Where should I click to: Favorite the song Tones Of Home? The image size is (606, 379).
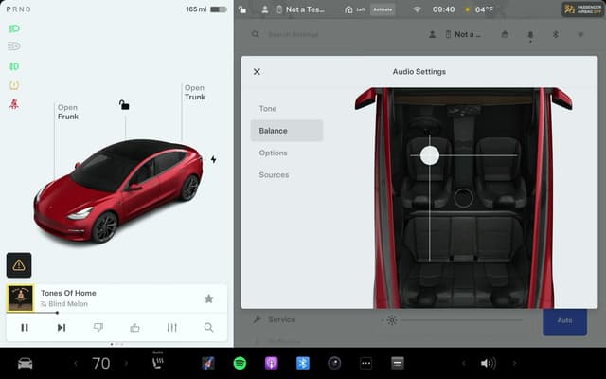[208, 298]
